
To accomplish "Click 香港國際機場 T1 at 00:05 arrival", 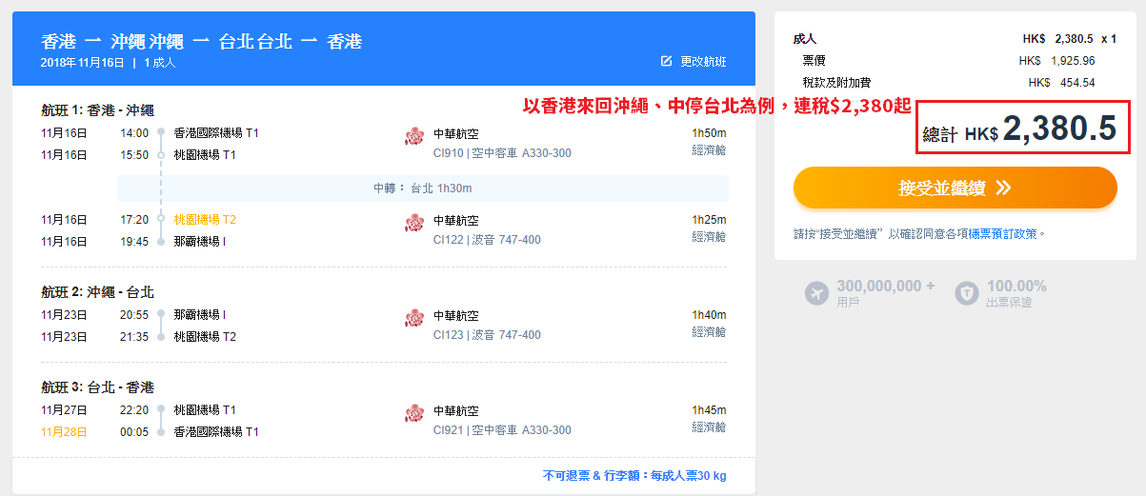I will coord(216,431).
